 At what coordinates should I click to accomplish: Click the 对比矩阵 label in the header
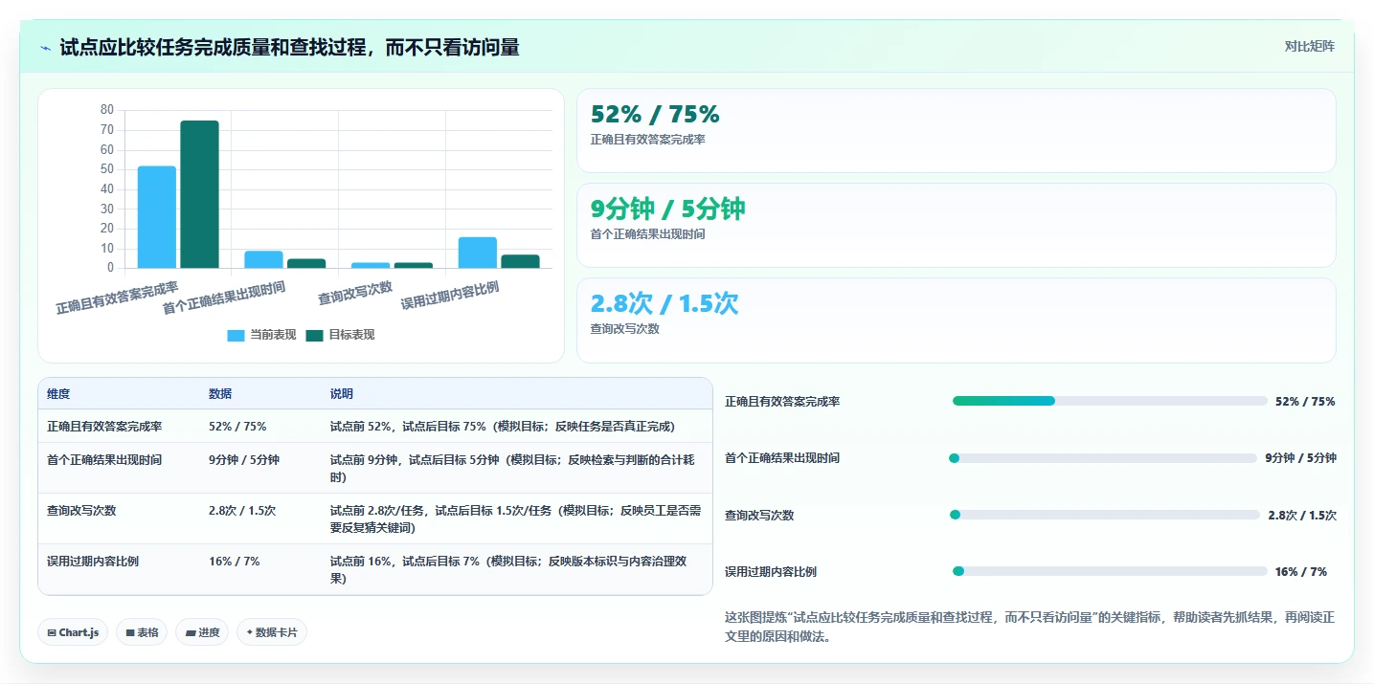point(1310,46)
